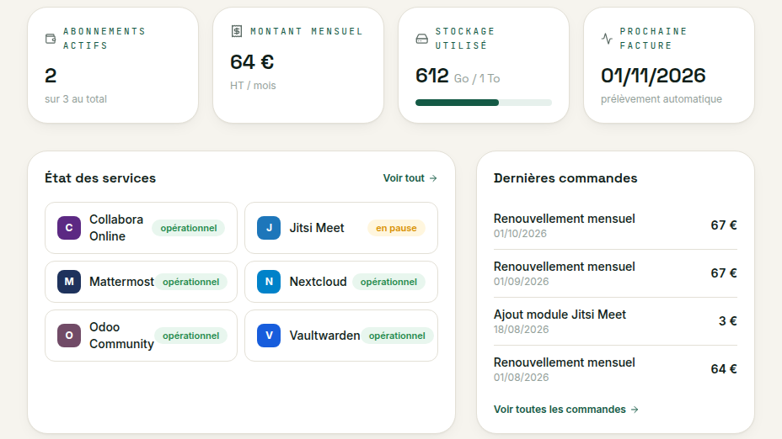Image resolution: width=782 pixels, height=439 pixels.
Task: Click the Dernières commandes heading
Action: pos(565,178)
